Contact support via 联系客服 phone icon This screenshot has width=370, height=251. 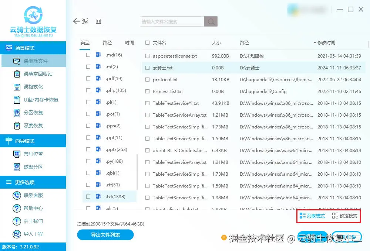(17, 195)
